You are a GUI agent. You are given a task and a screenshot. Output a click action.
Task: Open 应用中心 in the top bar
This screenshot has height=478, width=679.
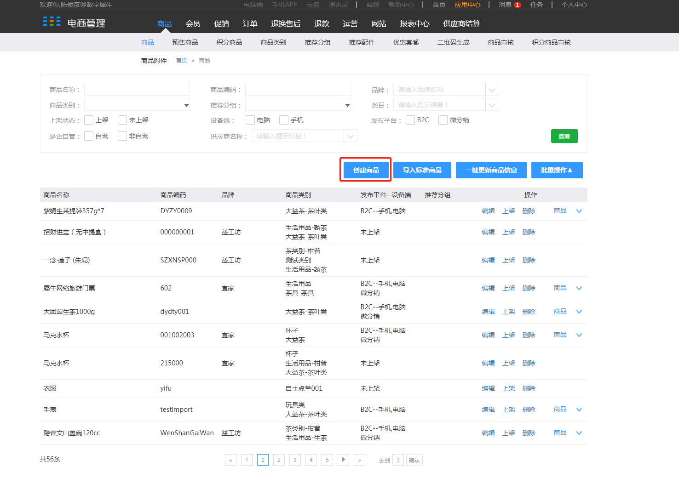point(468,5)
